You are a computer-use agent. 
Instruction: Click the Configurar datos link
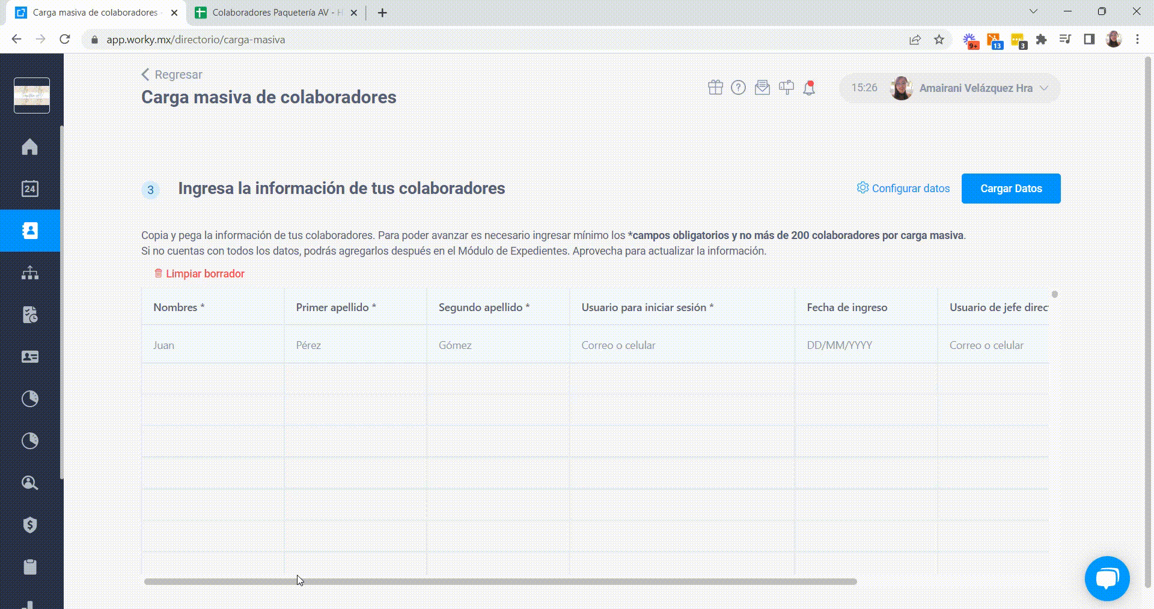[903, 188]
